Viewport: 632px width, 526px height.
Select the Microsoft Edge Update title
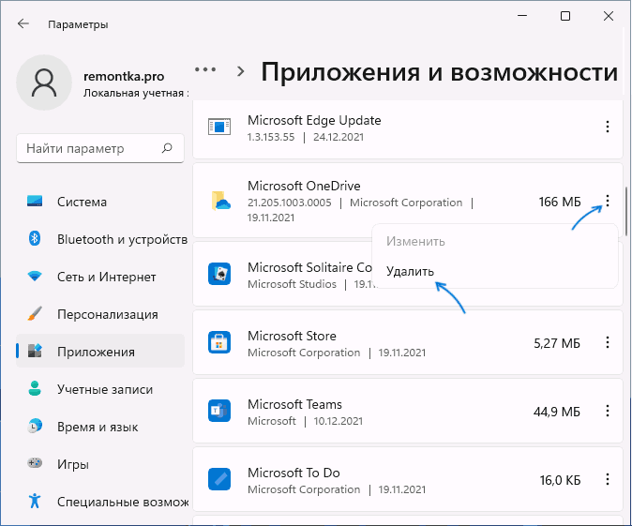pos(314,120)
